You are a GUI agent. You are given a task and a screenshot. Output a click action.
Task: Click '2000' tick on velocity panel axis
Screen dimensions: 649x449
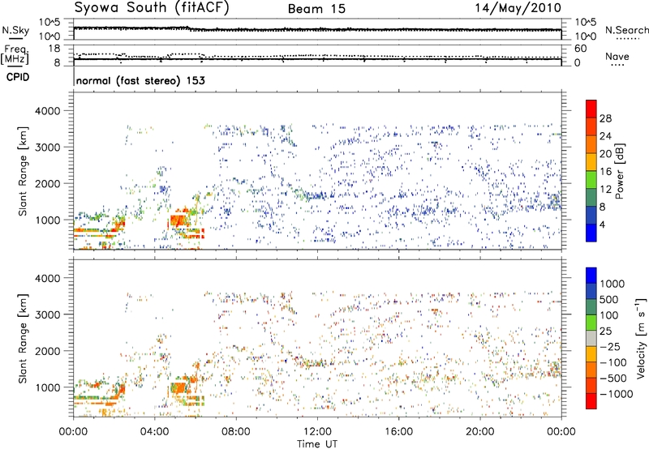coord(48,351)
